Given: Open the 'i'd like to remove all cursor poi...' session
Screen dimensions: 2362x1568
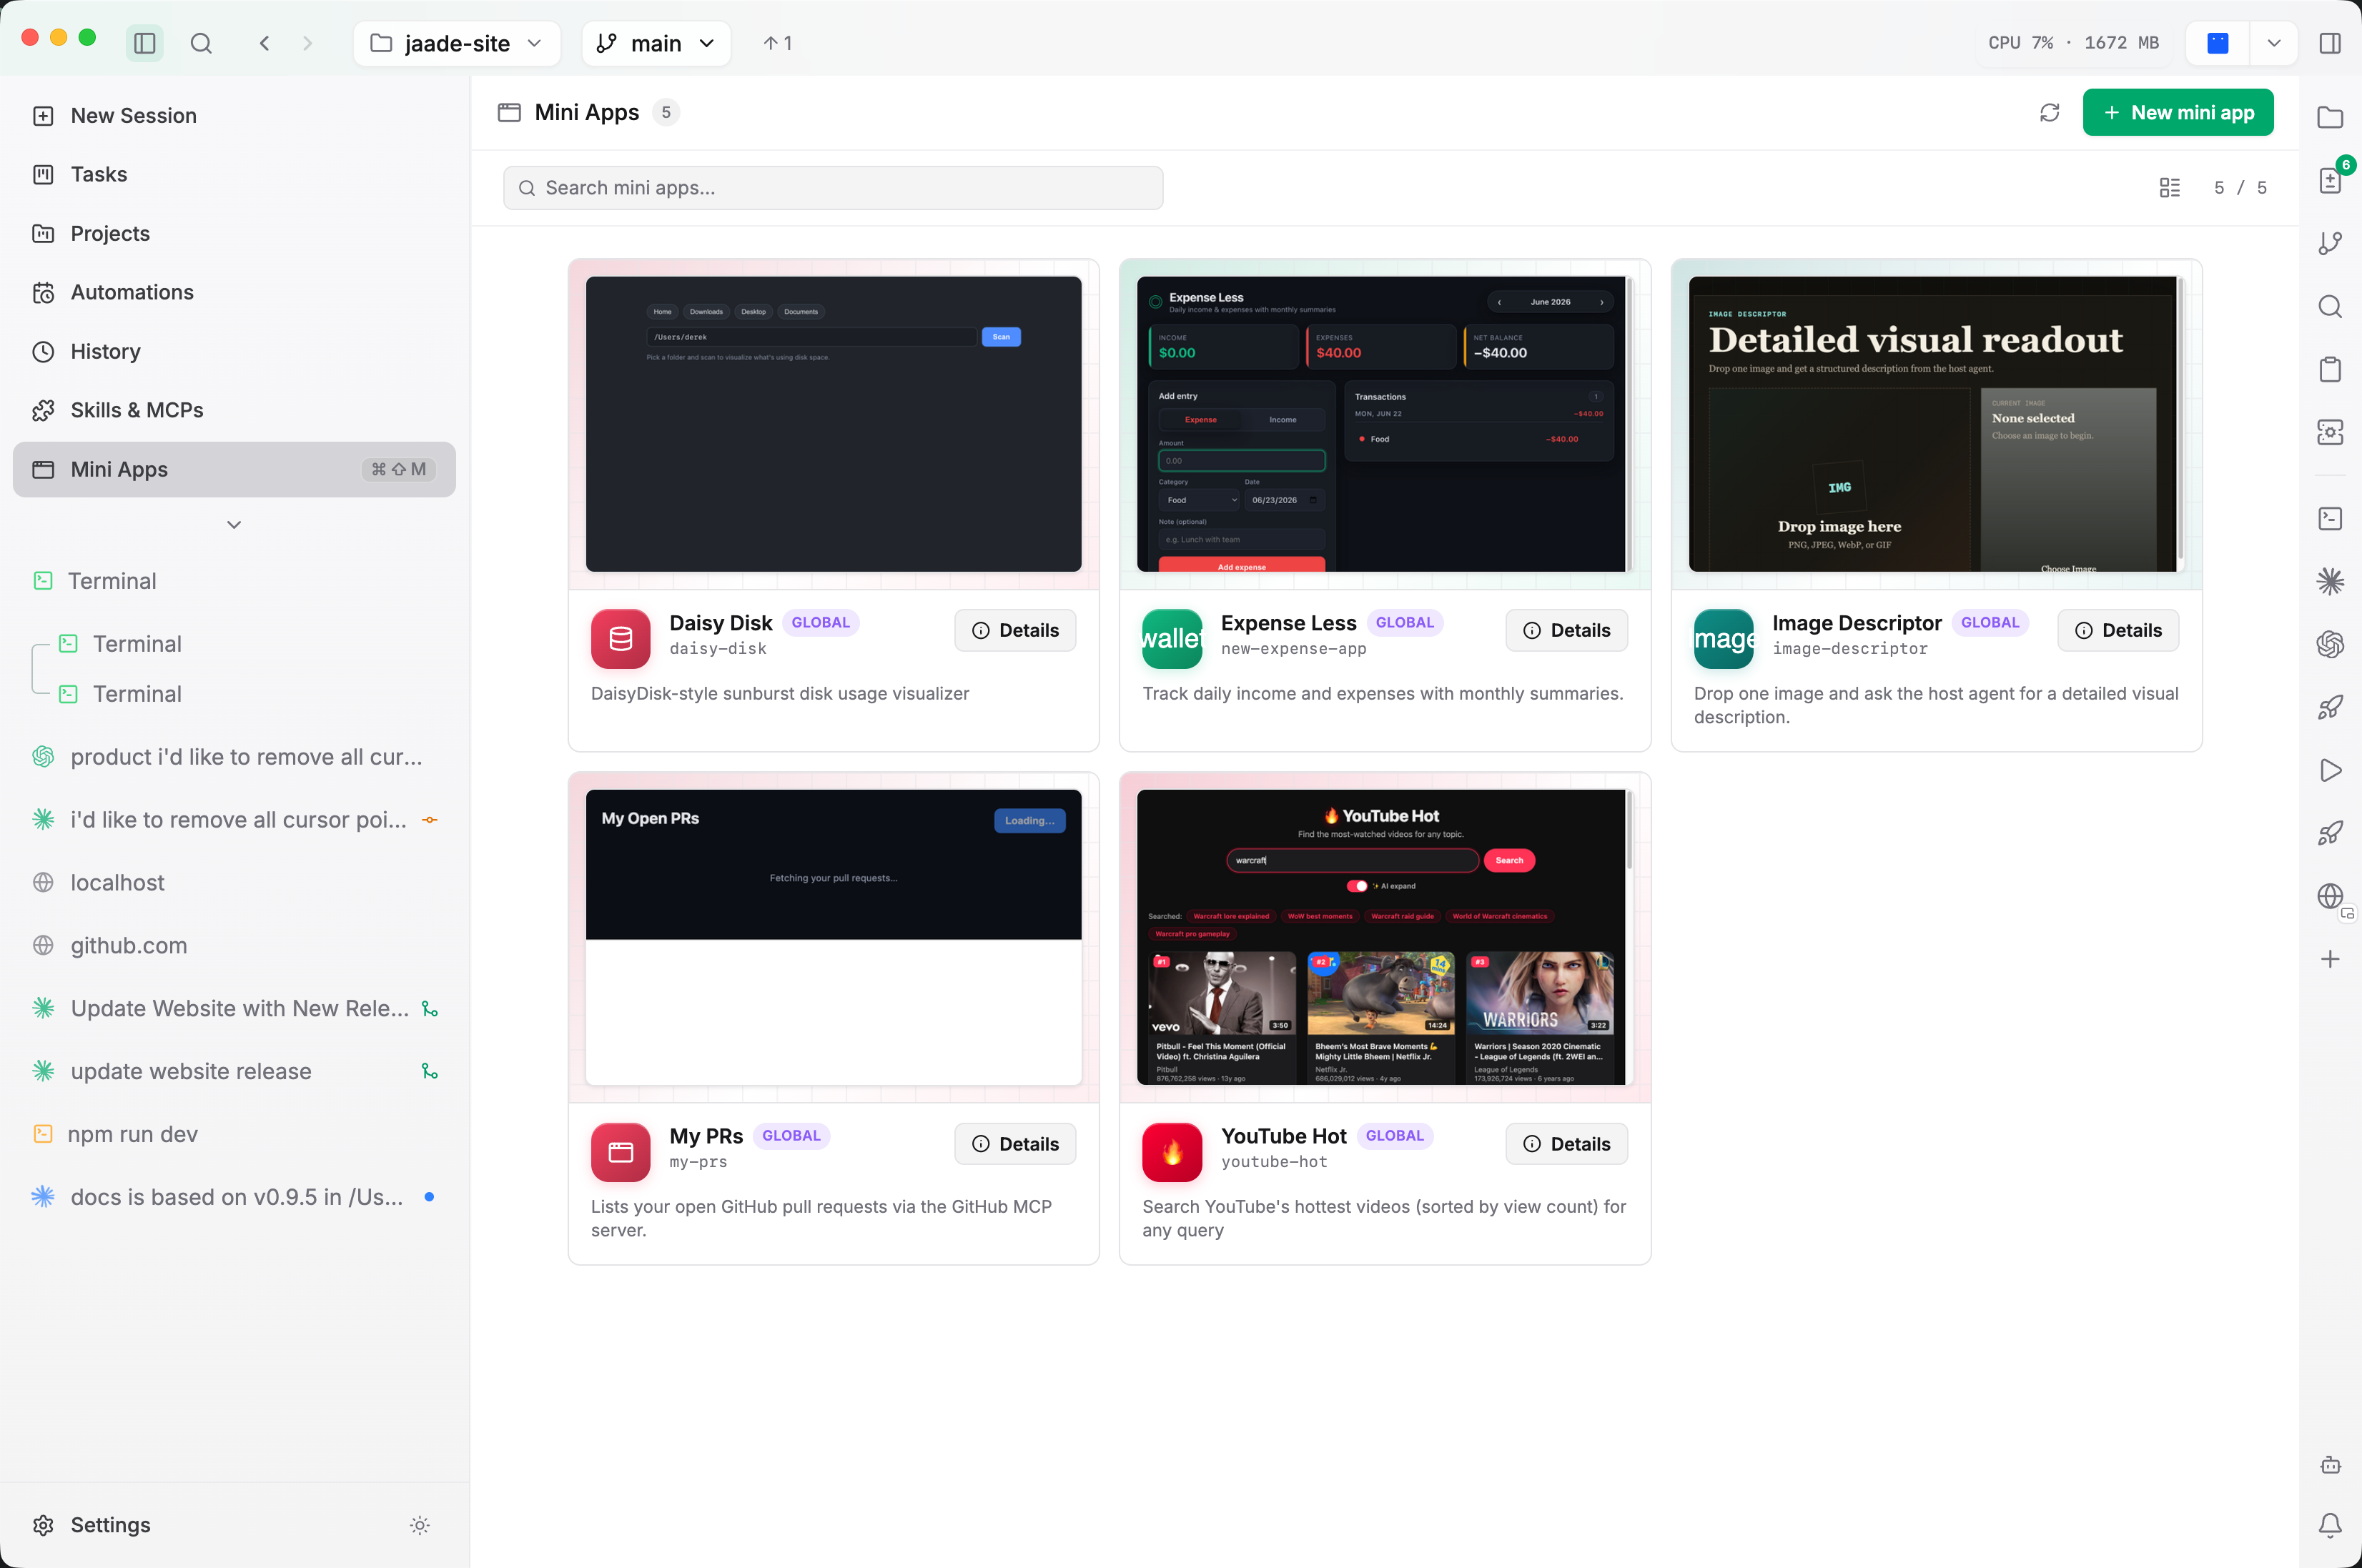Looking at the screenshot, I should (x=234, y=820).
